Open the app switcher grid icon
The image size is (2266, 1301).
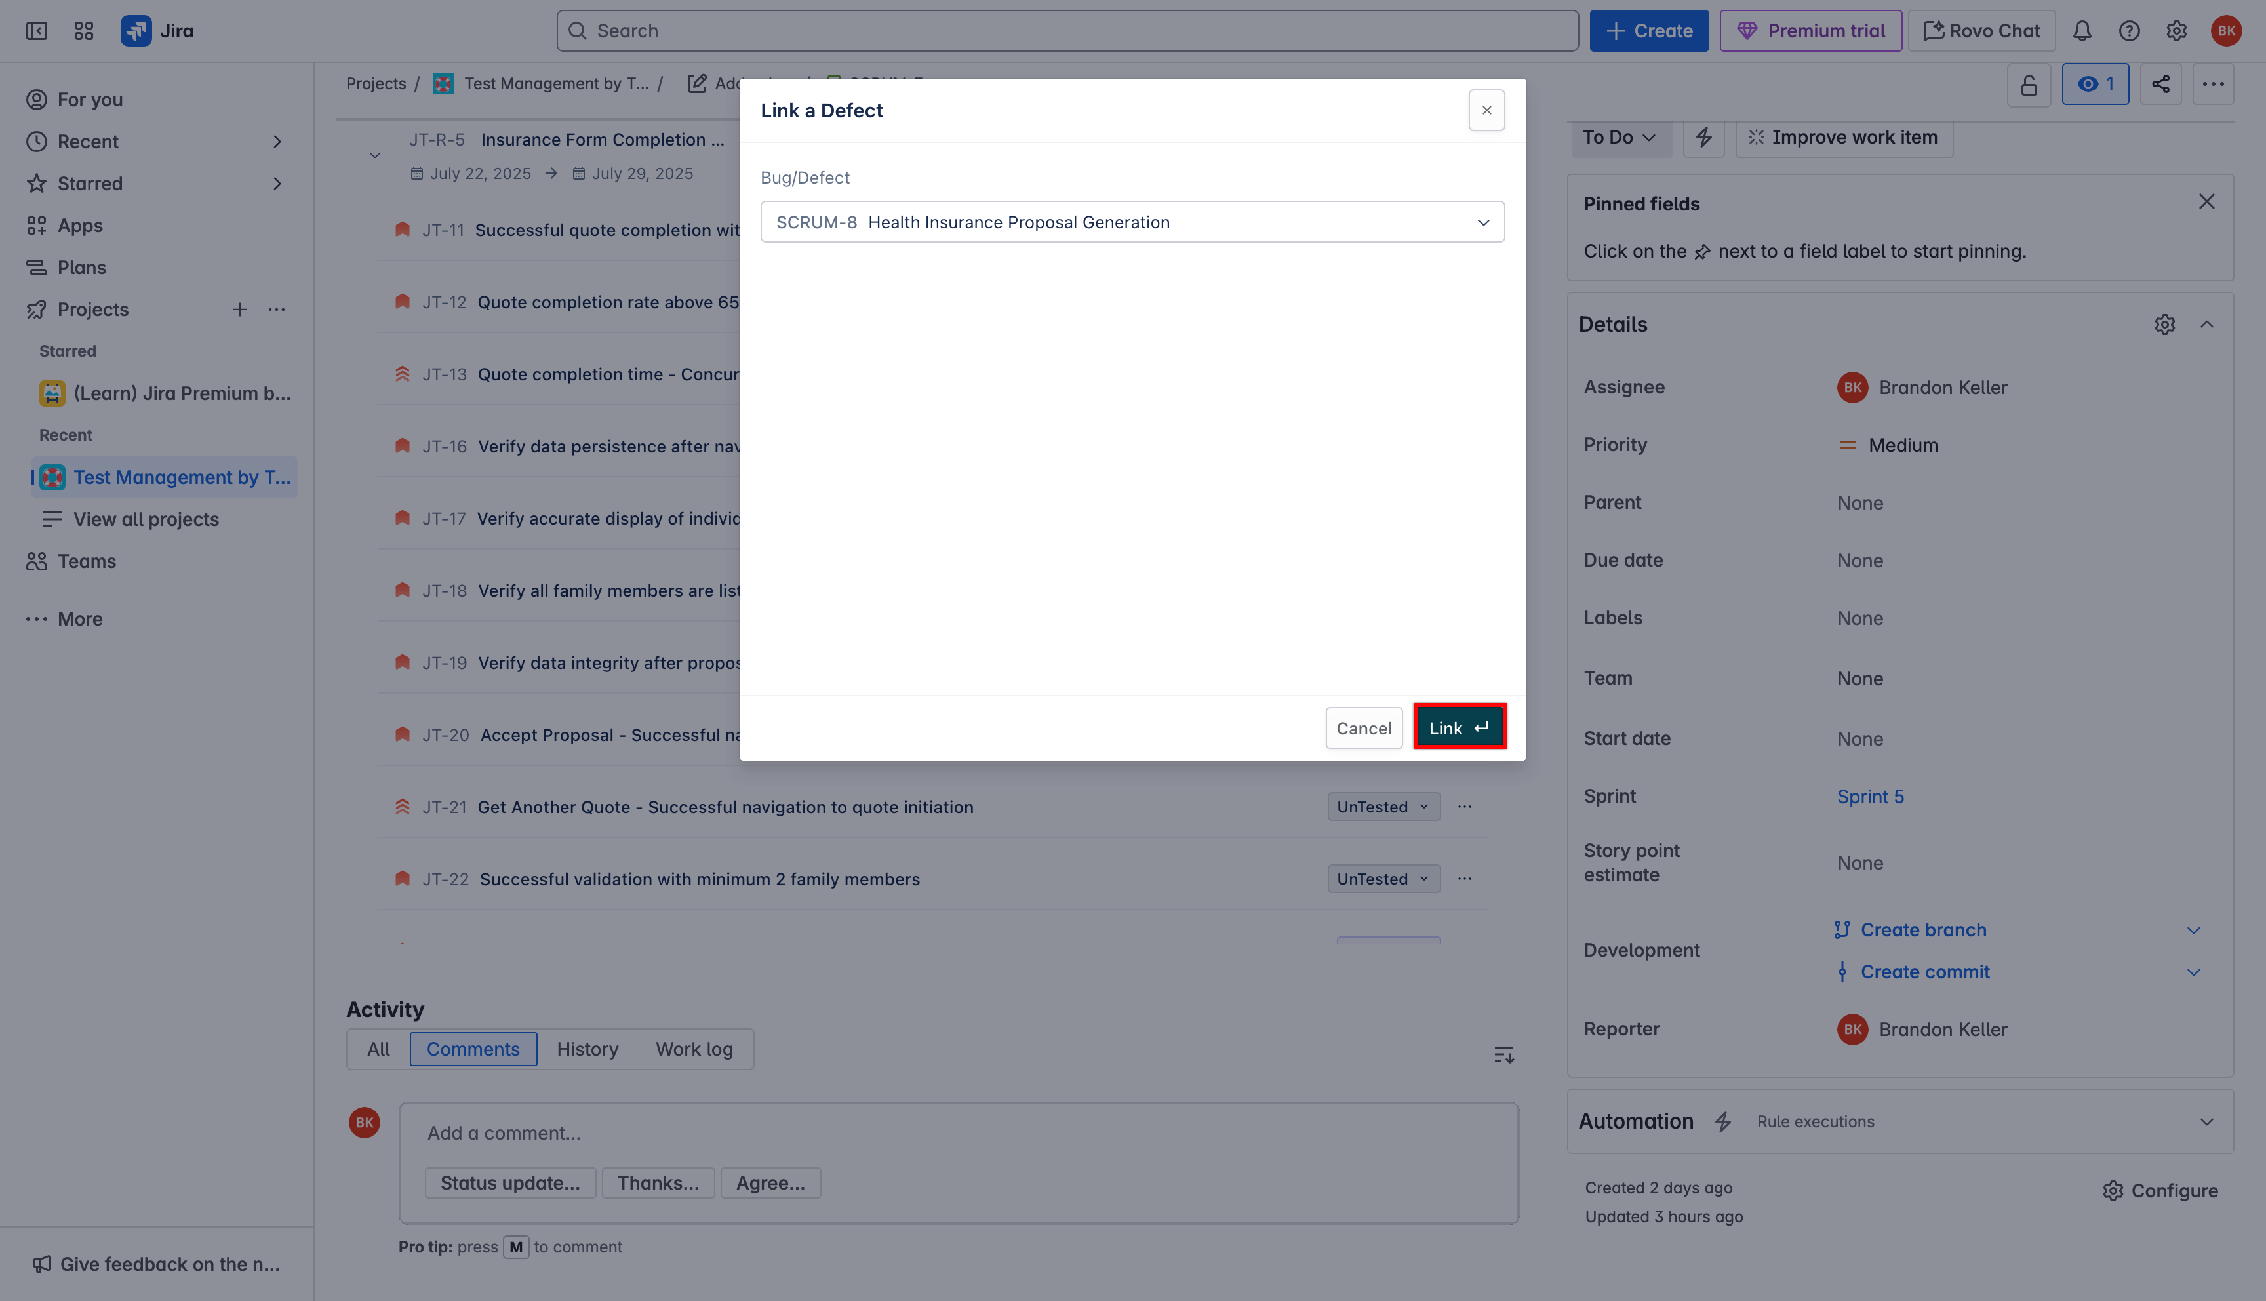pos(84,31)
